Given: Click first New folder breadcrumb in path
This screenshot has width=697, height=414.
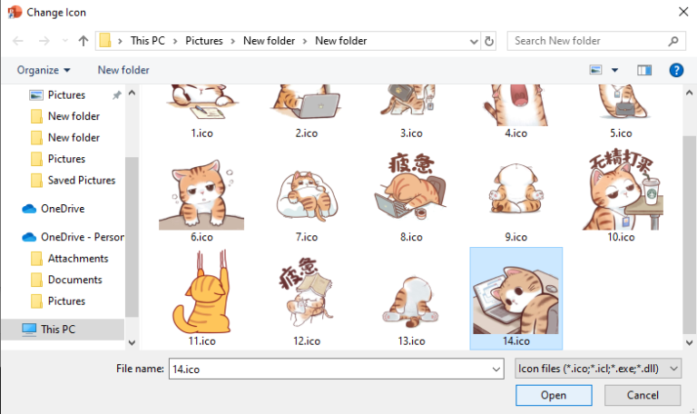Looking at the screenshot, I should [x=269, y=41].
